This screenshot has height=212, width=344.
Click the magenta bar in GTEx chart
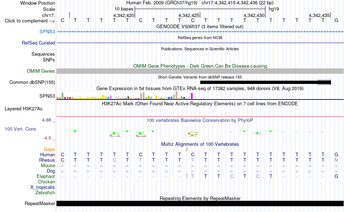point(192,96)
